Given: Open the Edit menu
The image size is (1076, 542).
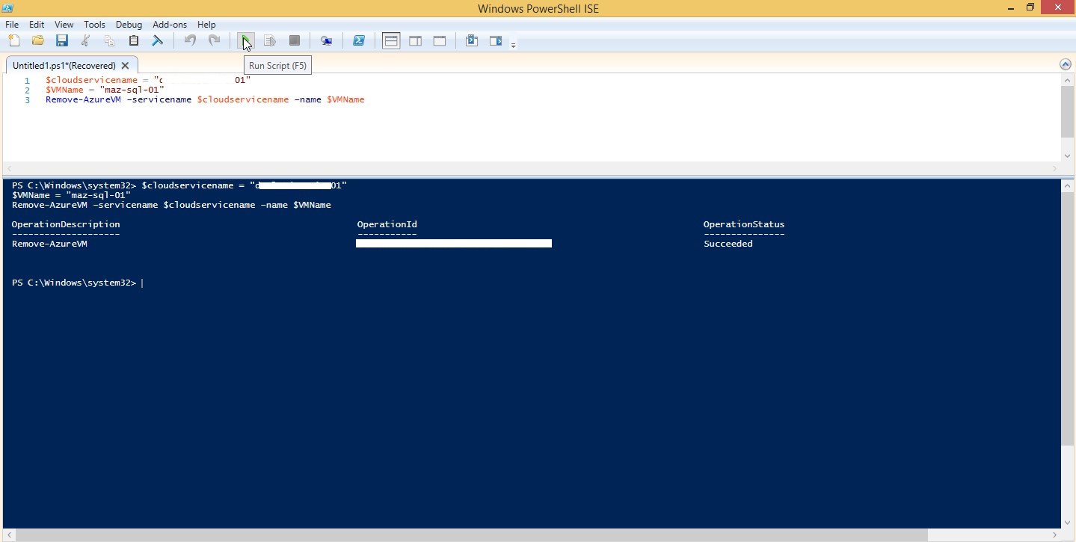Looking at the screenshot, I should click(37, 25).
